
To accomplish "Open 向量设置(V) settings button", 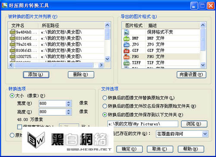I will [x=191, y=75].
